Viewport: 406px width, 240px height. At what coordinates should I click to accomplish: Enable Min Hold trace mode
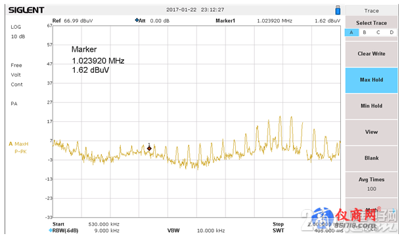click(371, 106)
